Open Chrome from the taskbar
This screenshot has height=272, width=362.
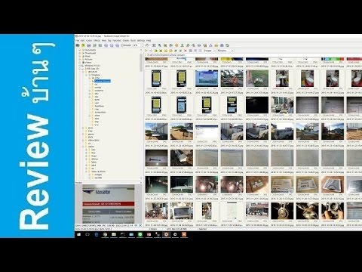click(105, 234)
